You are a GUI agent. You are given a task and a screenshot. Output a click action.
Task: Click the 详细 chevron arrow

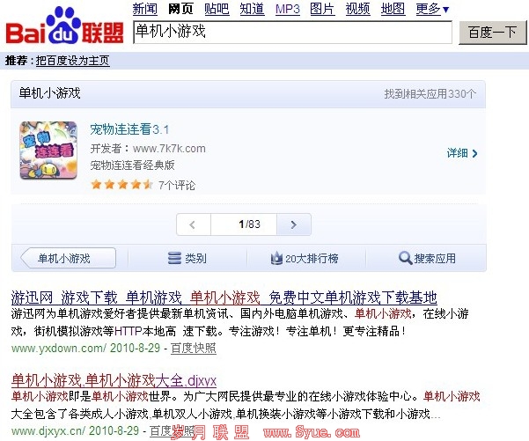tap(475, 153)
